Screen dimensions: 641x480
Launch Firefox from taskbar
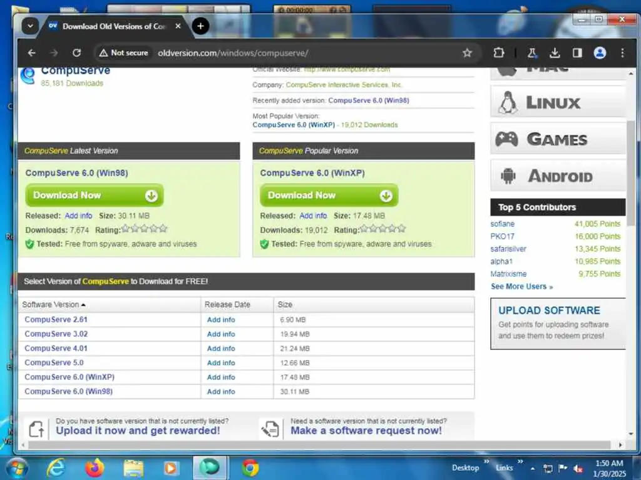click(95, 468)
